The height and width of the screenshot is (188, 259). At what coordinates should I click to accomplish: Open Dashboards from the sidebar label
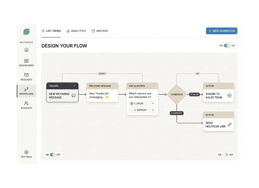coord(26,65)
